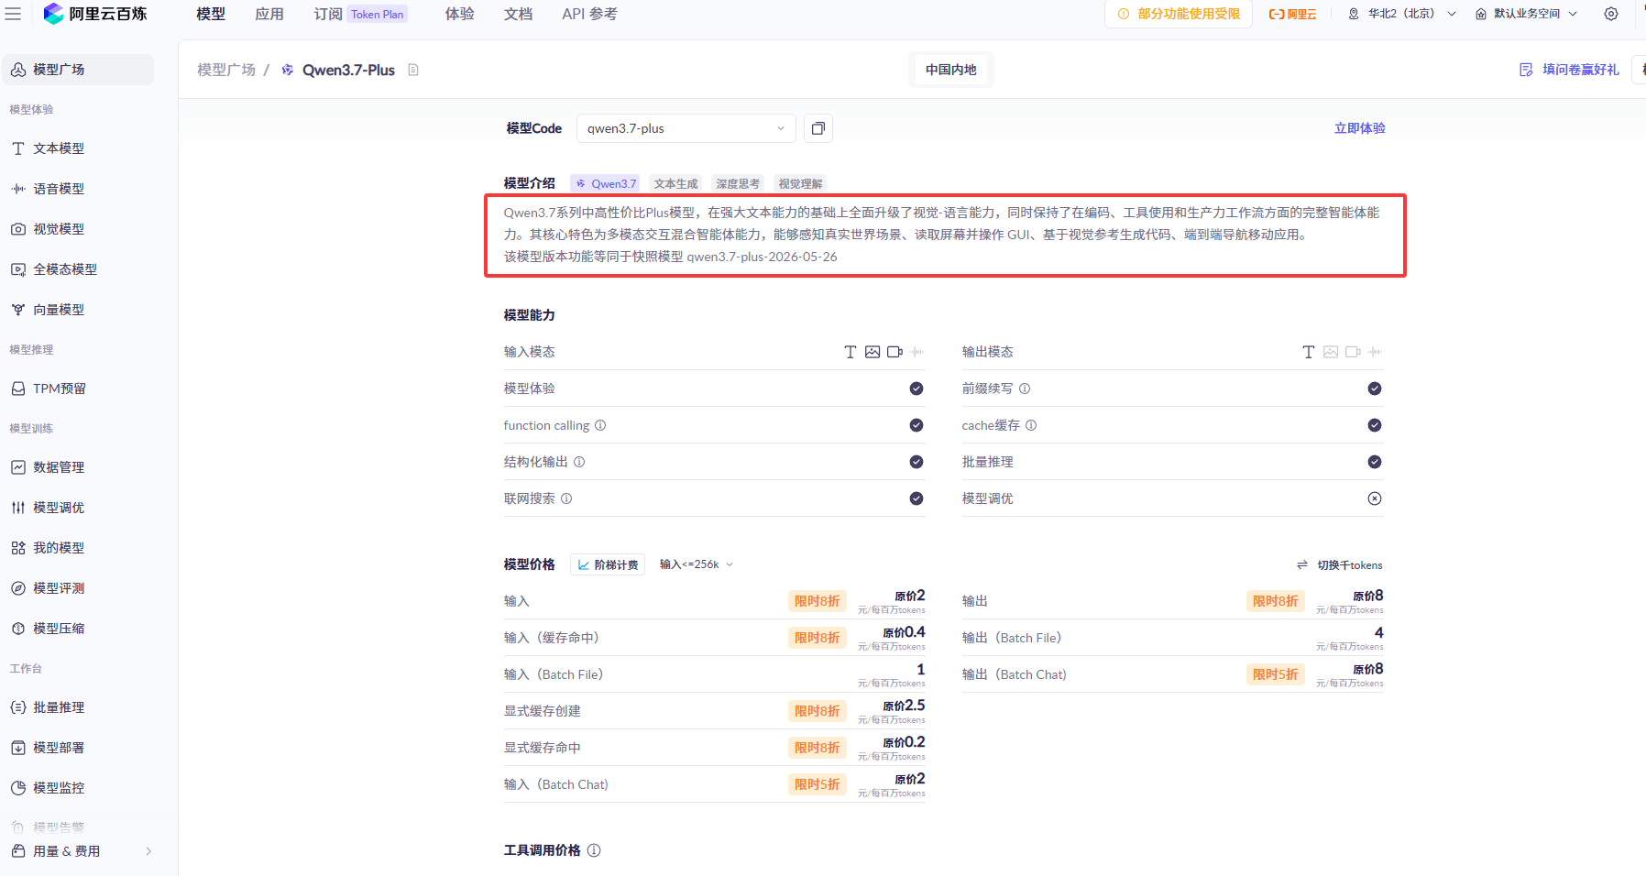Select TPM预留 in the sidebar
The width and height of the screenshot is (1646, 876).
pos(79,389)
